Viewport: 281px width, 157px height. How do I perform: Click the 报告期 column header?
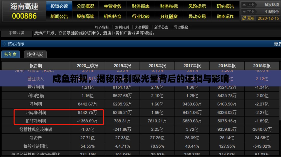tap(36, 66)
